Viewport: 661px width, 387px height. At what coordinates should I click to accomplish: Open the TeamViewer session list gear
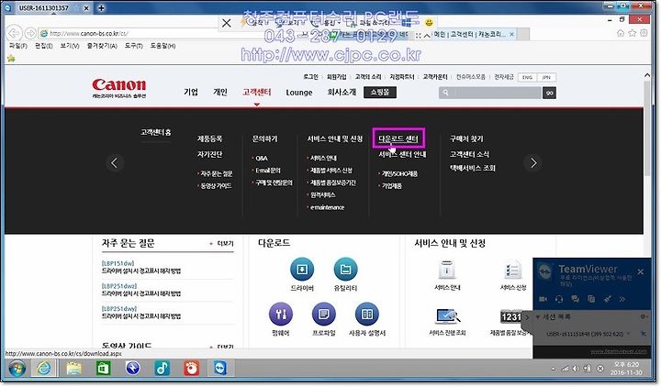click(644, 316)
